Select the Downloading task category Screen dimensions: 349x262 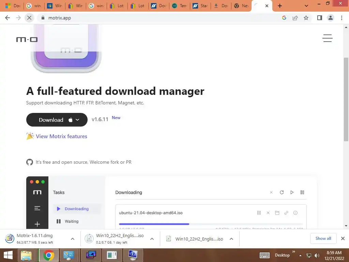[x=77, y=209]
